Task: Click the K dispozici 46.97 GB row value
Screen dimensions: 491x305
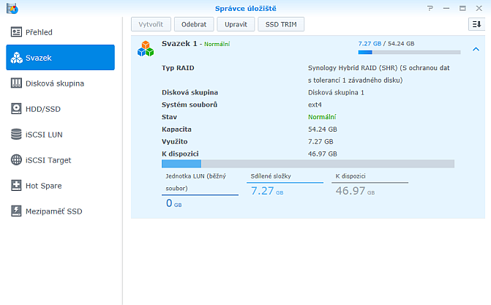Action: point(322,154)
